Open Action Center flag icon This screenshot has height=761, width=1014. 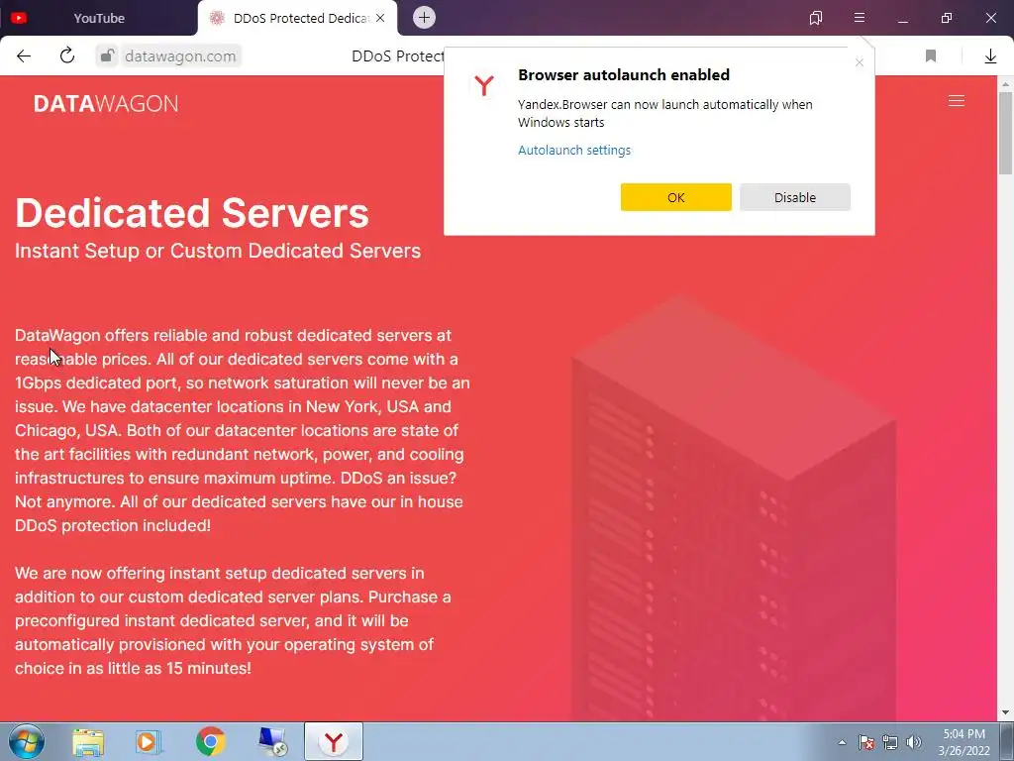click(865, 742)
